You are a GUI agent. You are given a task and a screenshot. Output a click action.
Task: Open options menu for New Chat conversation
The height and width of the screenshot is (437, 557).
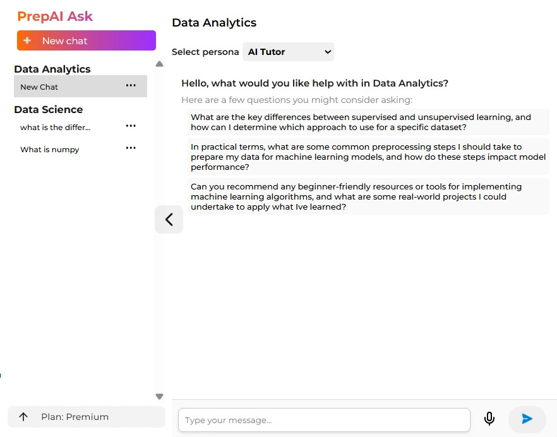[x=131, y=87]
